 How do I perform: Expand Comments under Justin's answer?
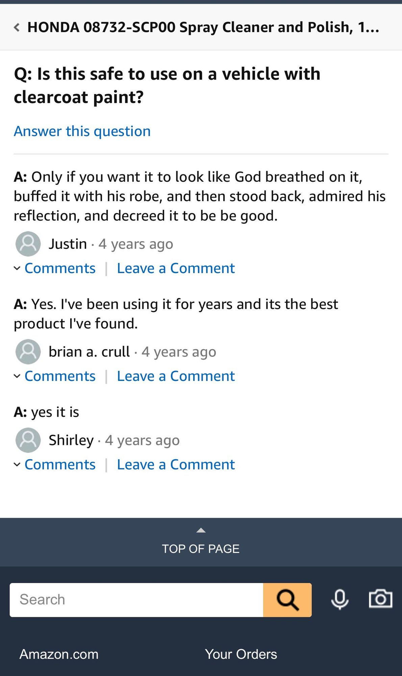(x=60, y=268)
